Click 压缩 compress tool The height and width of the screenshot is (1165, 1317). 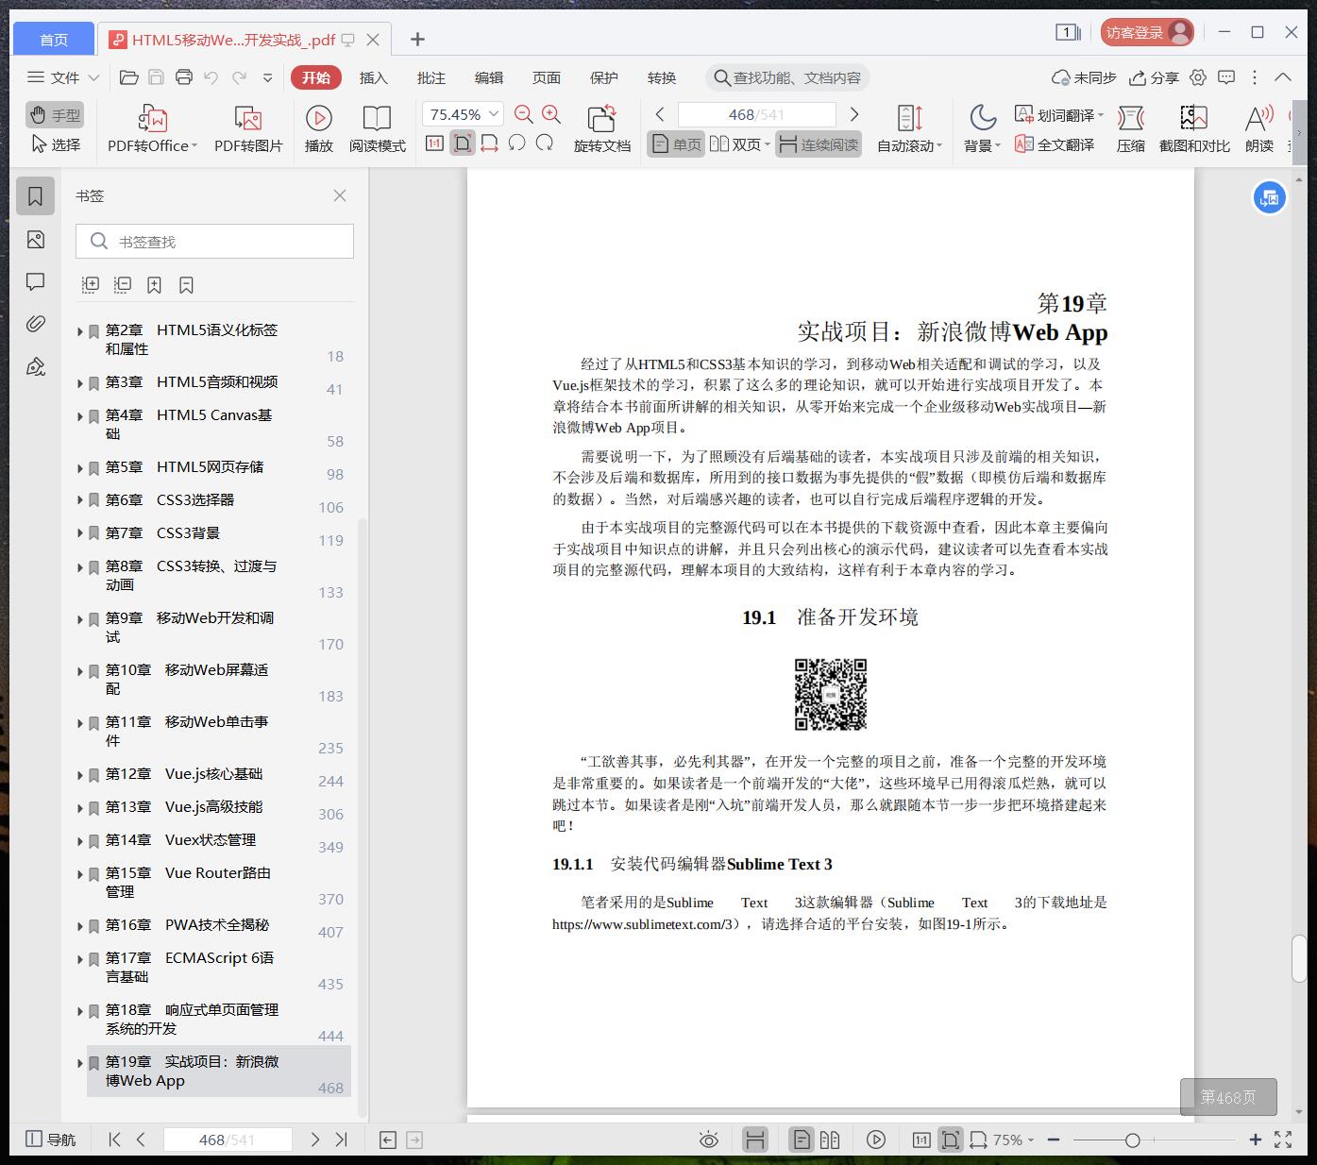click(1130, 129)
